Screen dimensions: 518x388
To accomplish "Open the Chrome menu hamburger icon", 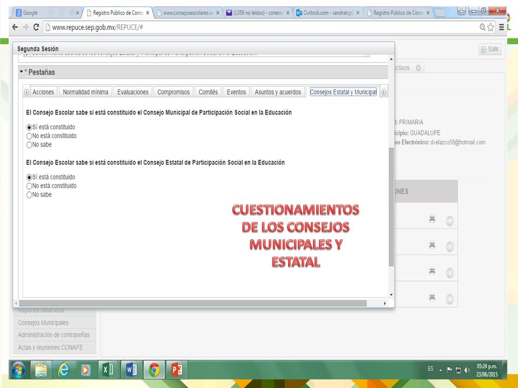I will tap(501, 27).
